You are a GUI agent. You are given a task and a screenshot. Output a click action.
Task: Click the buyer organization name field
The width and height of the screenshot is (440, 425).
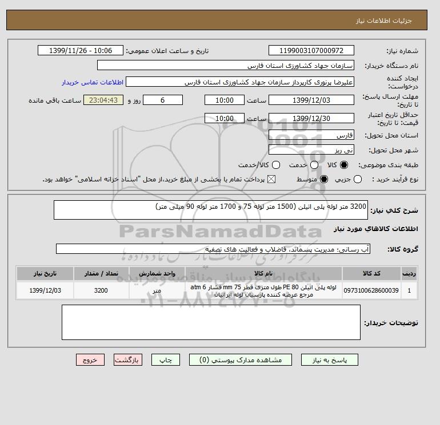click(226, 65)
